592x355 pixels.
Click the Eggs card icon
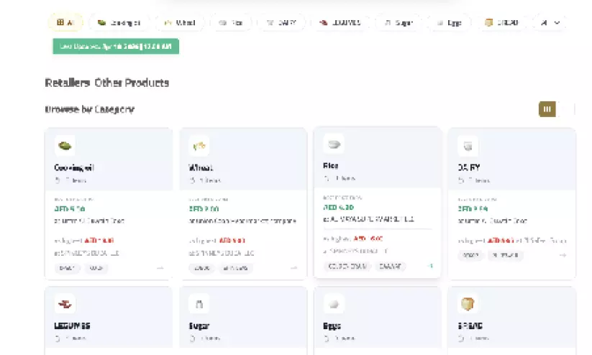(x=333, y=303)
